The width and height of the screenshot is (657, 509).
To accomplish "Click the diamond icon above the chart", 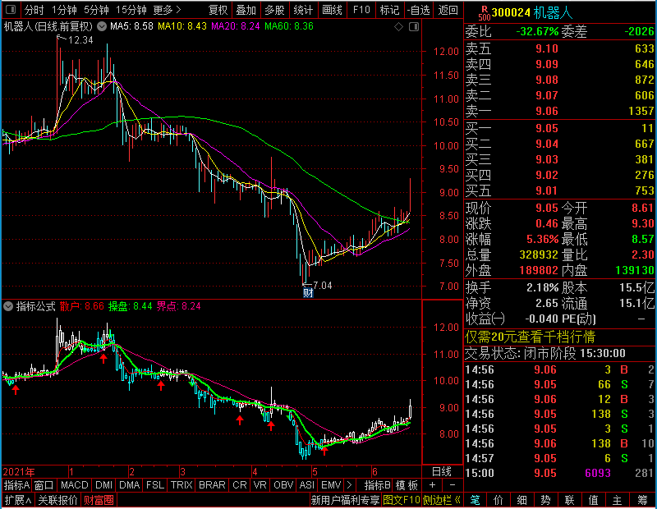I will [x=398, y=27].
